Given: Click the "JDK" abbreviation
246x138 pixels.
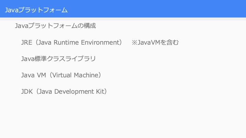Looking at the screenshot, I should [x=27, y=92].
